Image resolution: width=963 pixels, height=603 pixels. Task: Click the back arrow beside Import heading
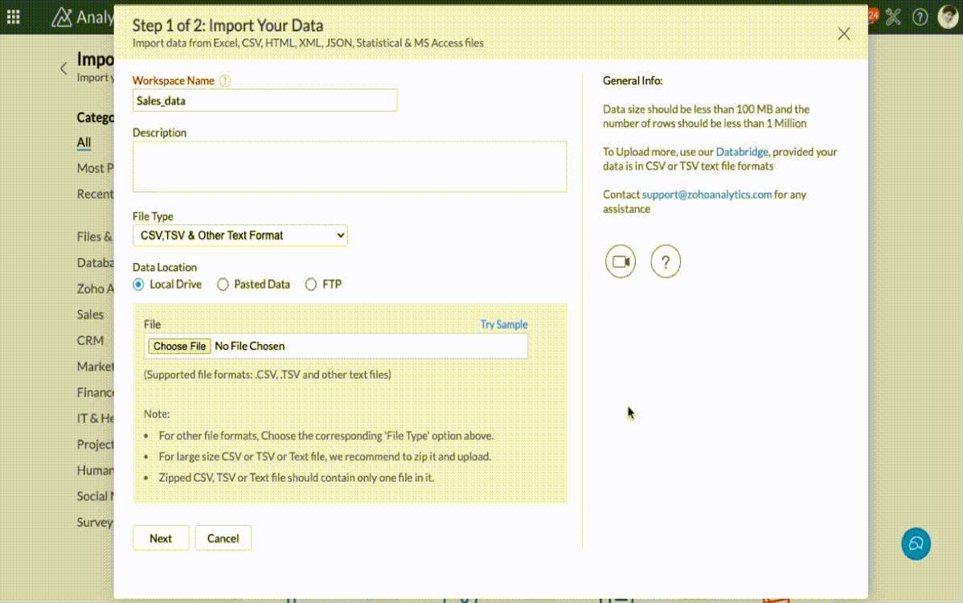[x=64, y=68]
